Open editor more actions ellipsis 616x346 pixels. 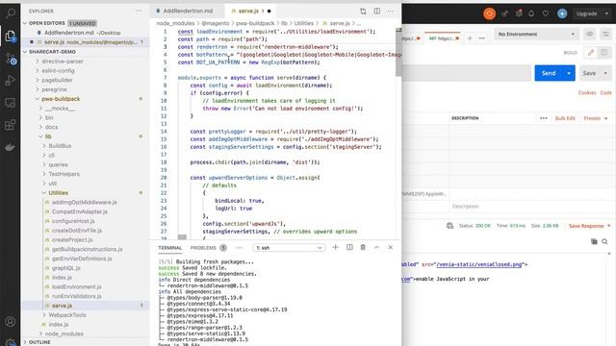point(390,11)
